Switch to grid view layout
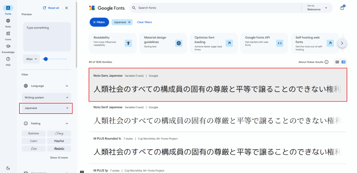The image size is (357, 173). (x=337, y=62)
